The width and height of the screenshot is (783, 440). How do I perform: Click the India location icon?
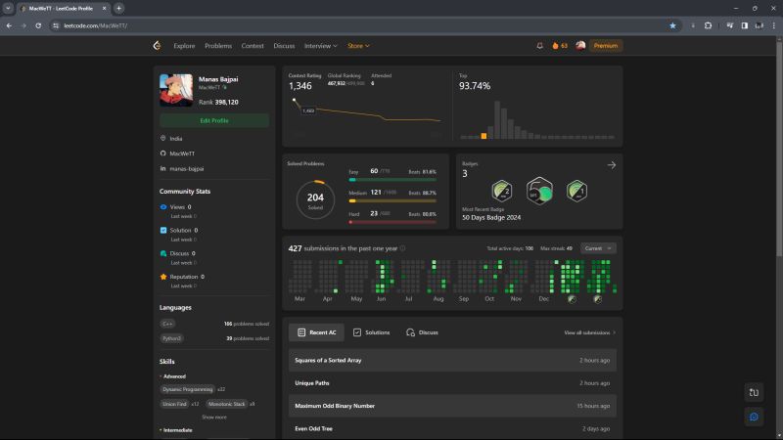point(162,138)
